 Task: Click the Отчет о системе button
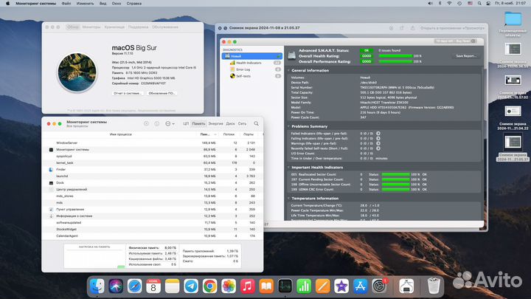pos(128,93)
